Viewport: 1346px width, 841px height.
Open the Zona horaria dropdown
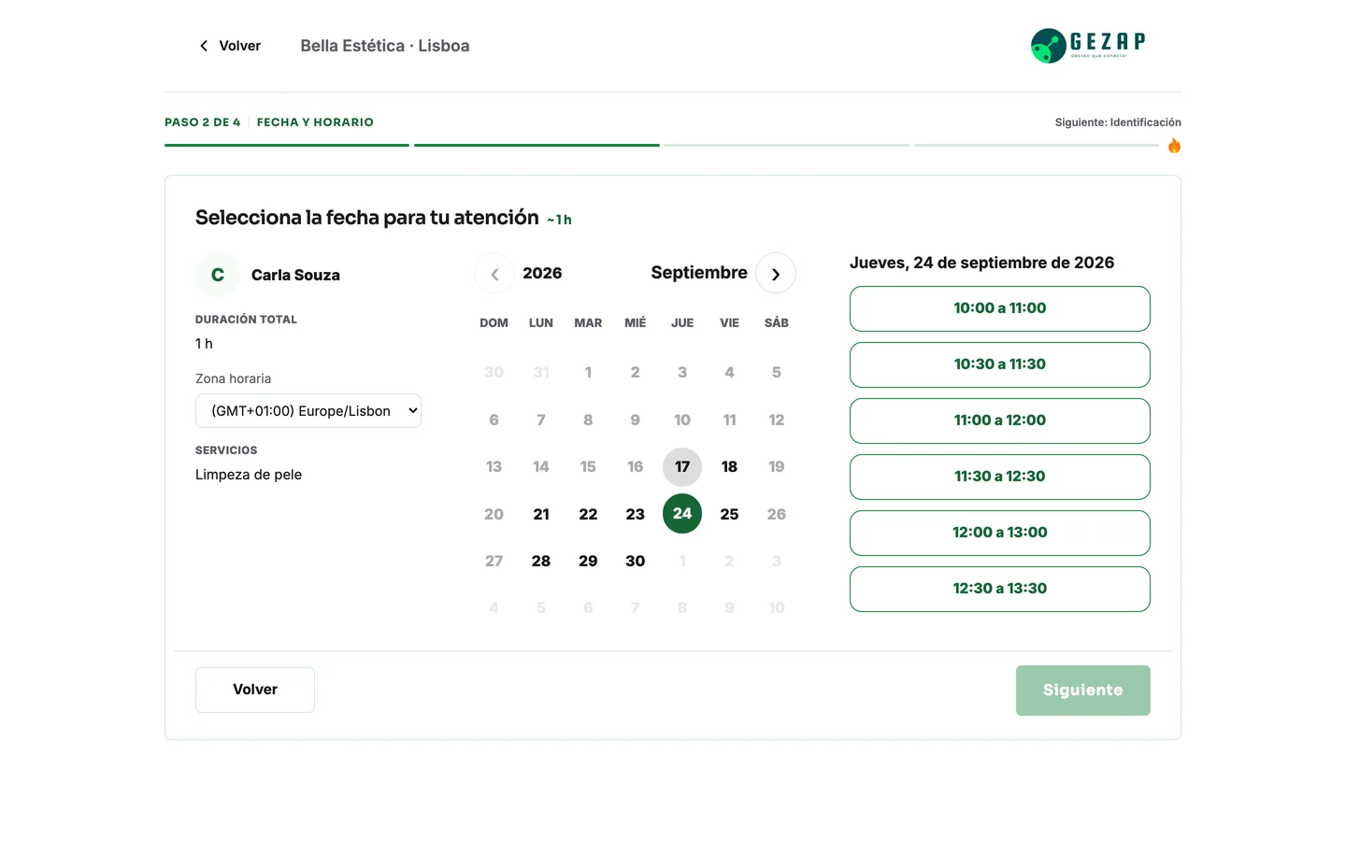pos(308,411)
